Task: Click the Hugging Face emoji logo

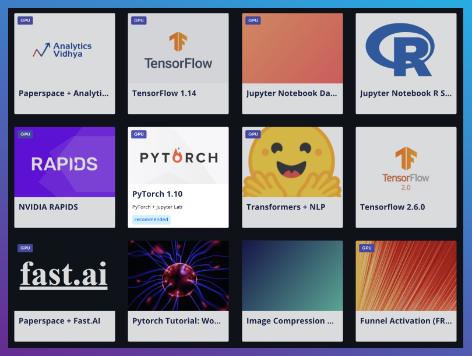Action: point(292,162)
